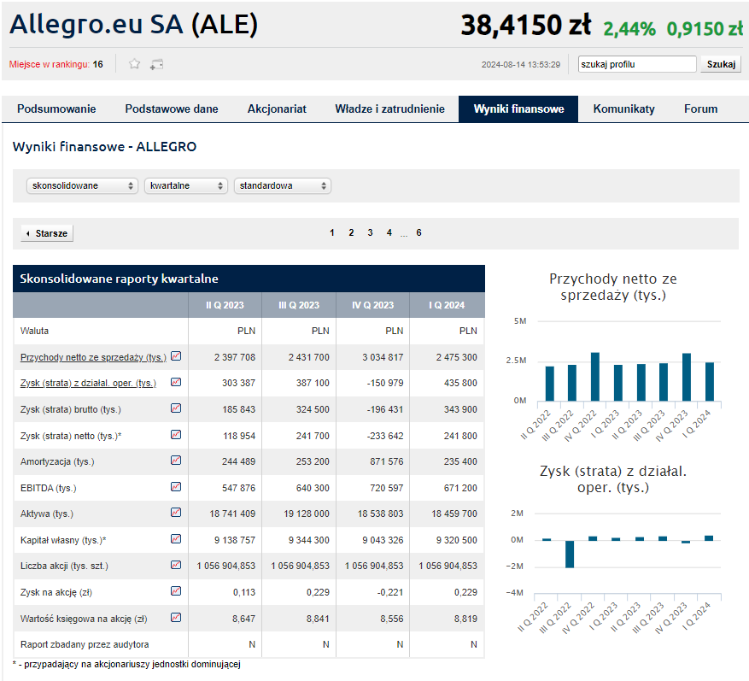Open chart icon for Przychody netto ze sprzedaży
Viewport: 749px width, 681px height.
pos(176,356)
